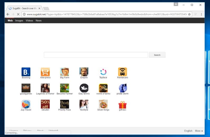Select the English language link
This screenshot has width=210, height=137.
188,131
